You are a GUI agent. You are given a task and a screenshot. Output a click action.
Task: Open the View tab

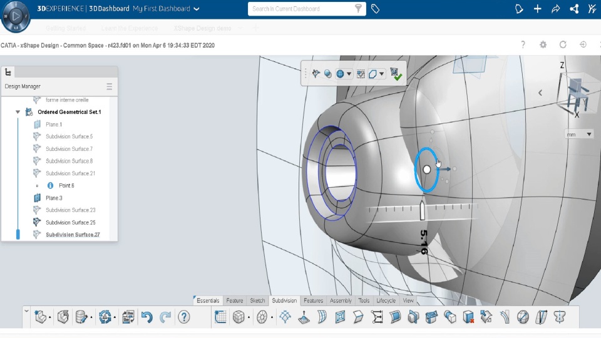[x=408, y=300]
